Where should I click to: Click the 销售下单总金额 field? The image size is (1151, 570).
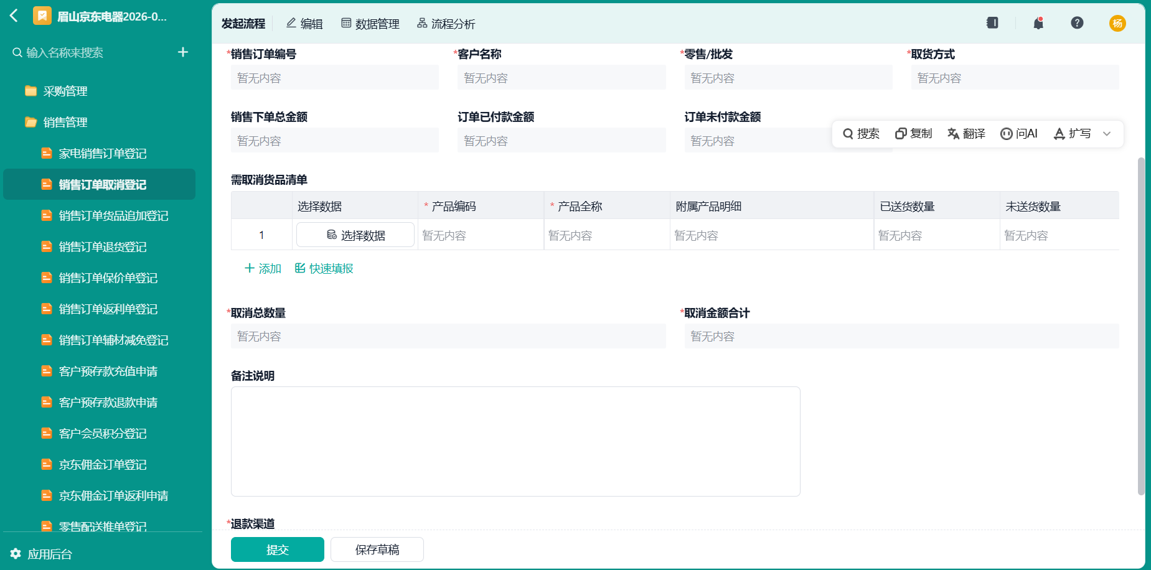point(335,141)
